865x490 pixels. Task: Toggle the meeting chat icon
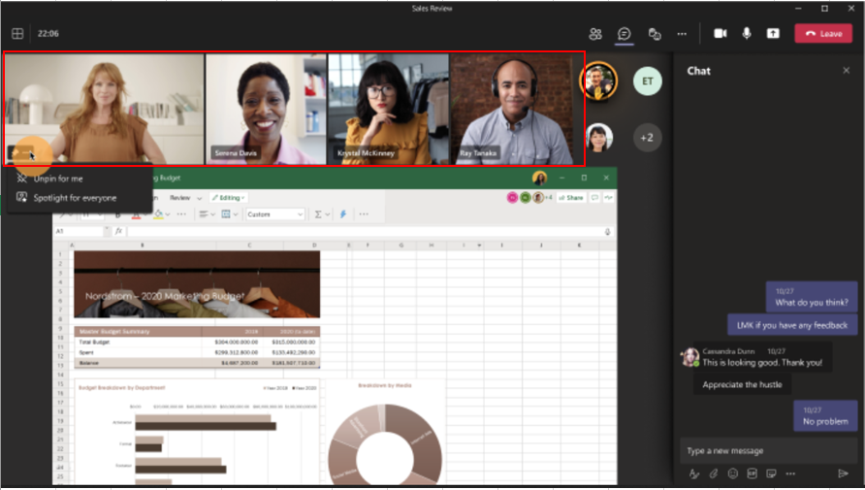pyautogui.click(x=624, y=34)
